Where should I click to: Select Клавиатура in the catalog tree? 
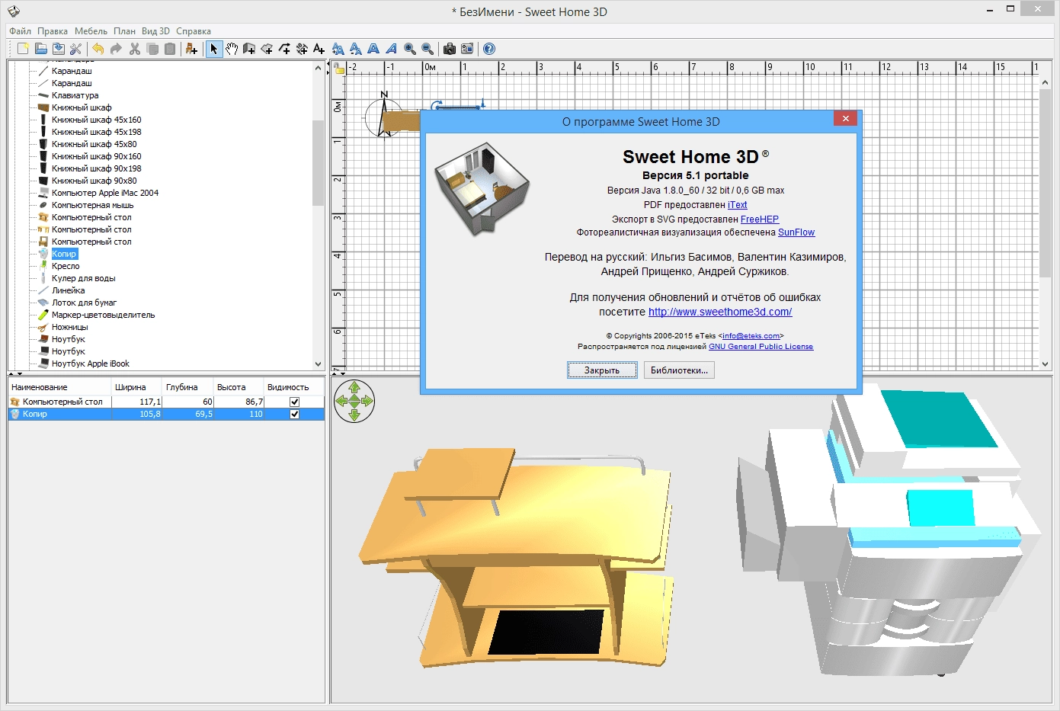(75, 95)
